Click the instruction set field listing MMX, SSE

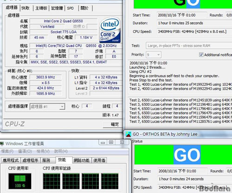pos(76,62)
